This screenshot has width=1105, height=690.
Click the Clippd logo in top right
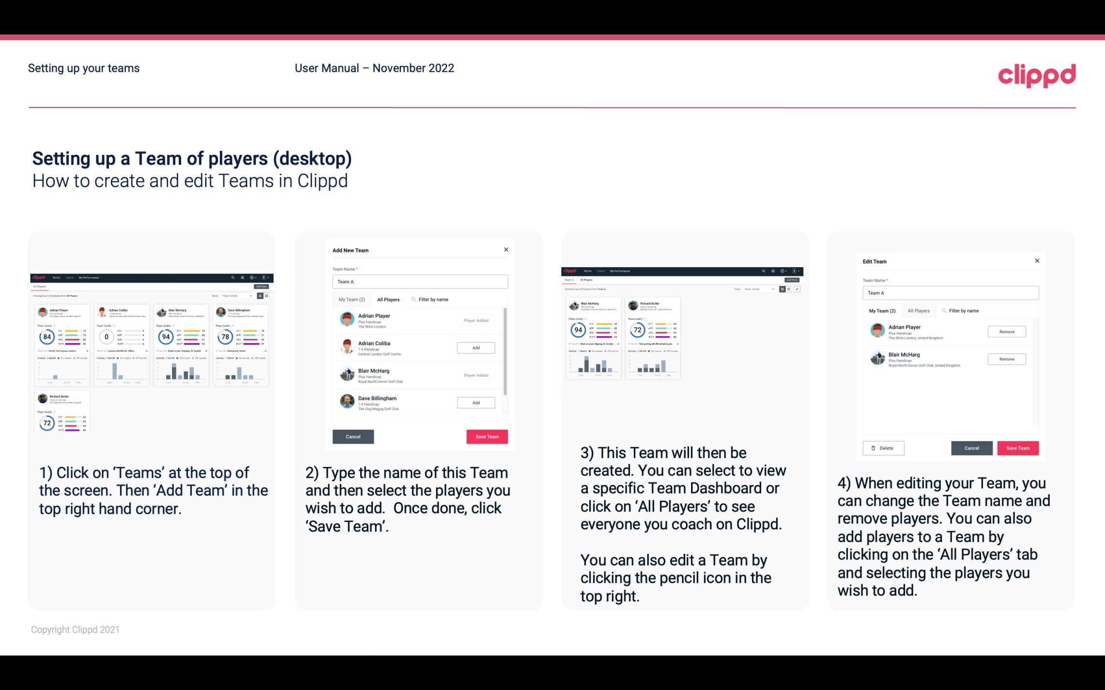[x=1037, y=75]
